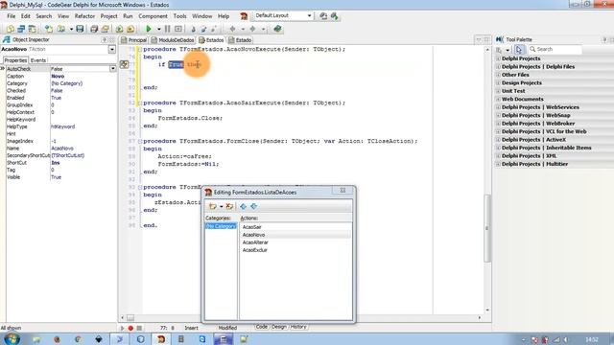Viewport: 614px width, 345px height.
Task: Click the Tool Palette search field
Action: tap(555, 49)
